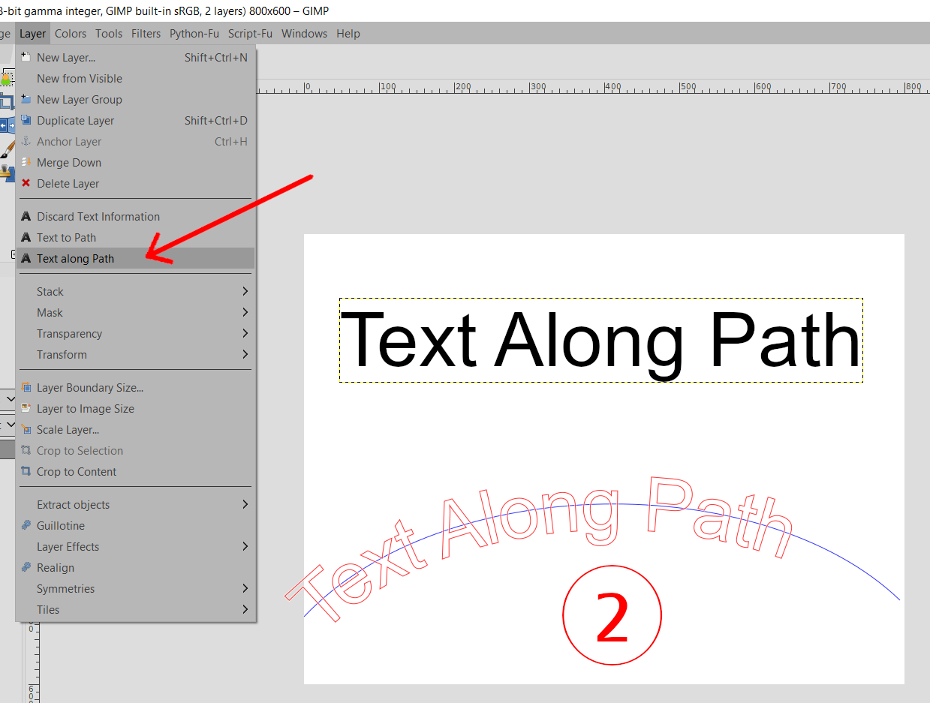Choose Text along Path entry
The image size is (930, 703).
tap(136, 259)
